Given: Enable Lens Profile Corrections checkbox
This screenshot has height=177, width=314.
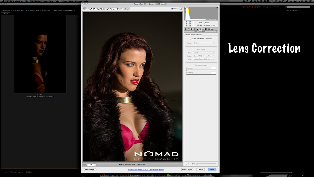Looking at the screenshot, I should 190,39.
